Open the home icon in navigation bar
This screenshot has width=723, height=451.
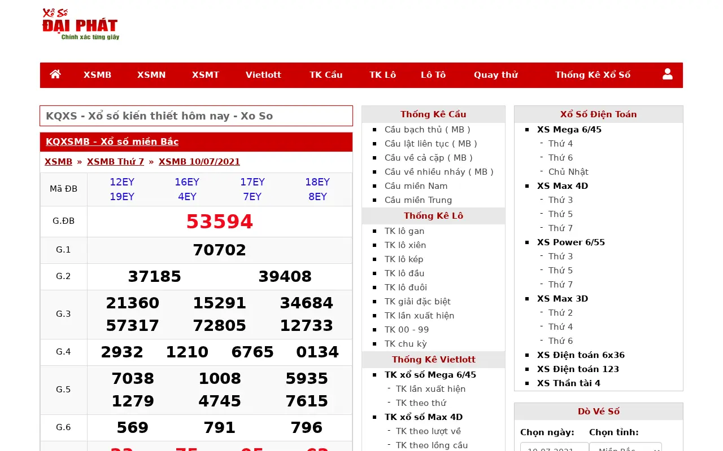55,74
